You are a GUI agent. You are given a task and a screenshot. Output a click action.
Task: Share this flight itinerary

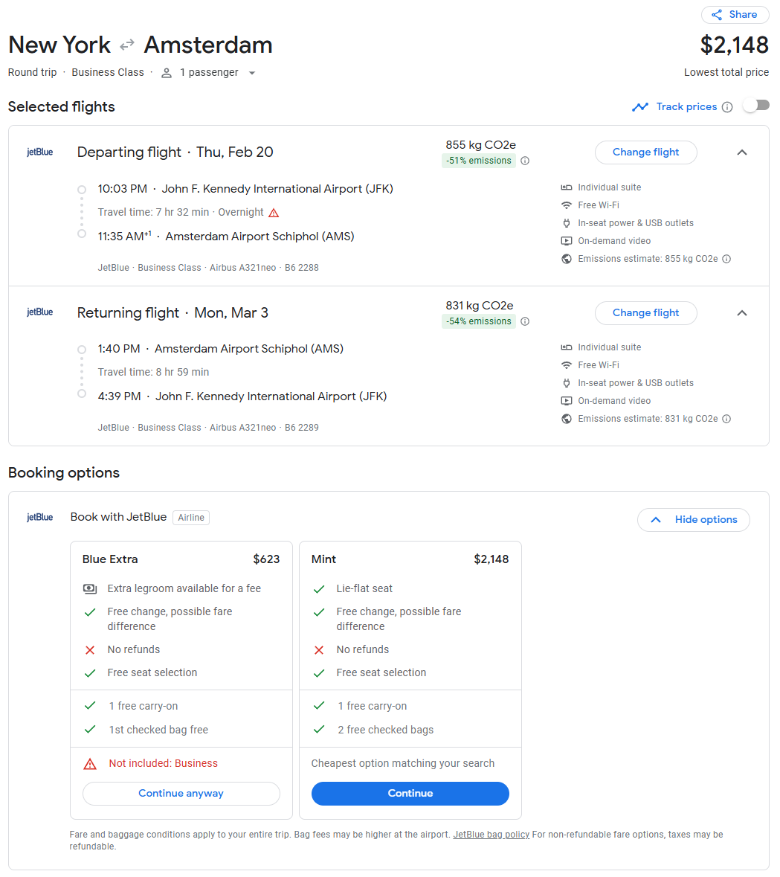(x=735, y=15)
